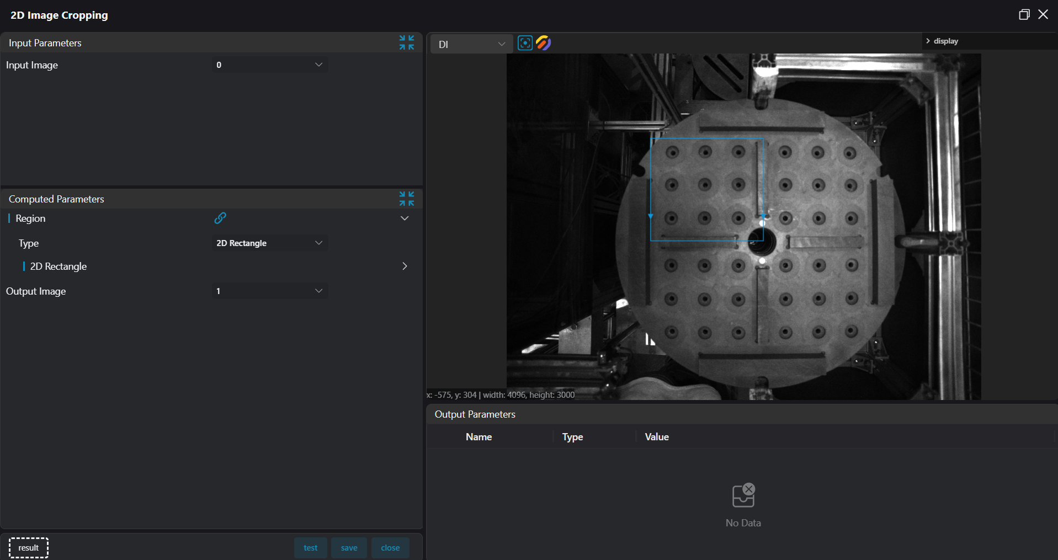This screenshot has height=560, width=1058.
Task: Open the Region Type 2D Rectangle dropdown
Action: coord(270,243)
